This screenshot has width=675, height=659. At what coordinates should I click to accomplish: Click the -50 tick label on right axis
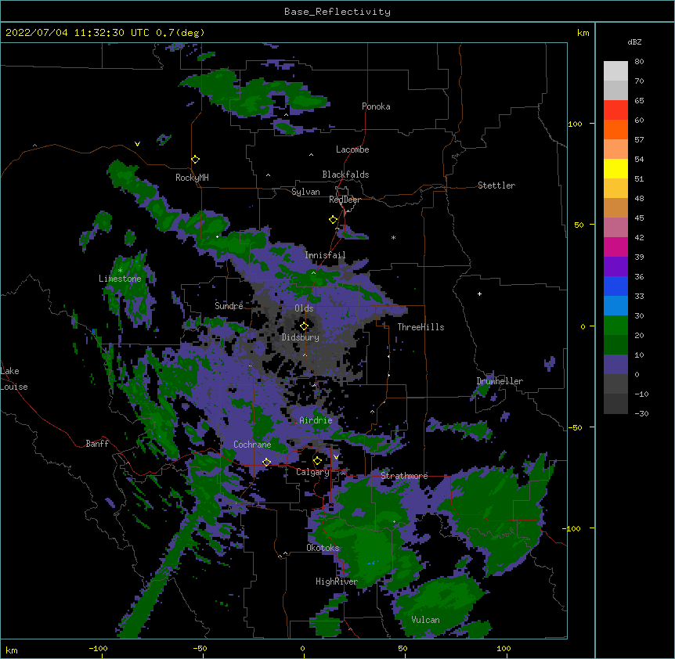[575, 427]
